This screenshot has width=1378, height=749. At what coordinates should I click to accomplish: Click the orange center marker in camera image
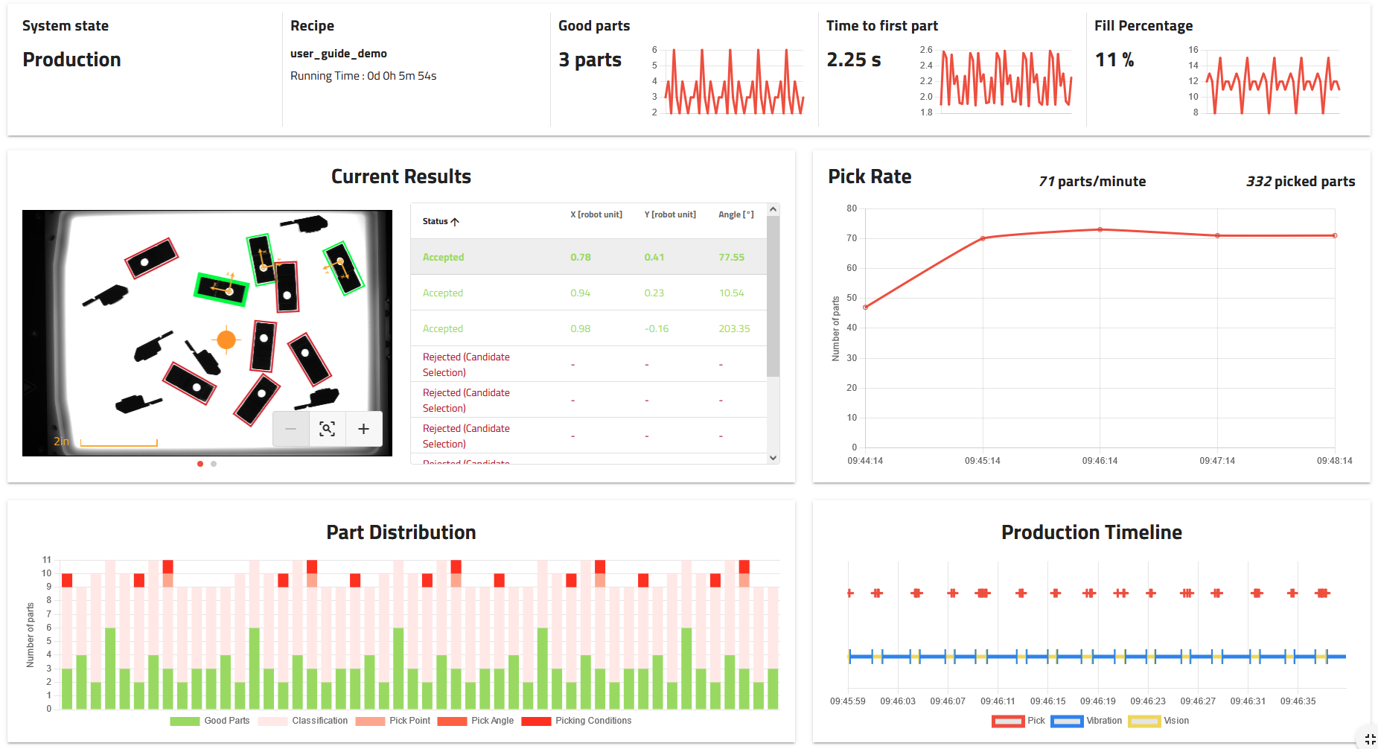[226, 340]
